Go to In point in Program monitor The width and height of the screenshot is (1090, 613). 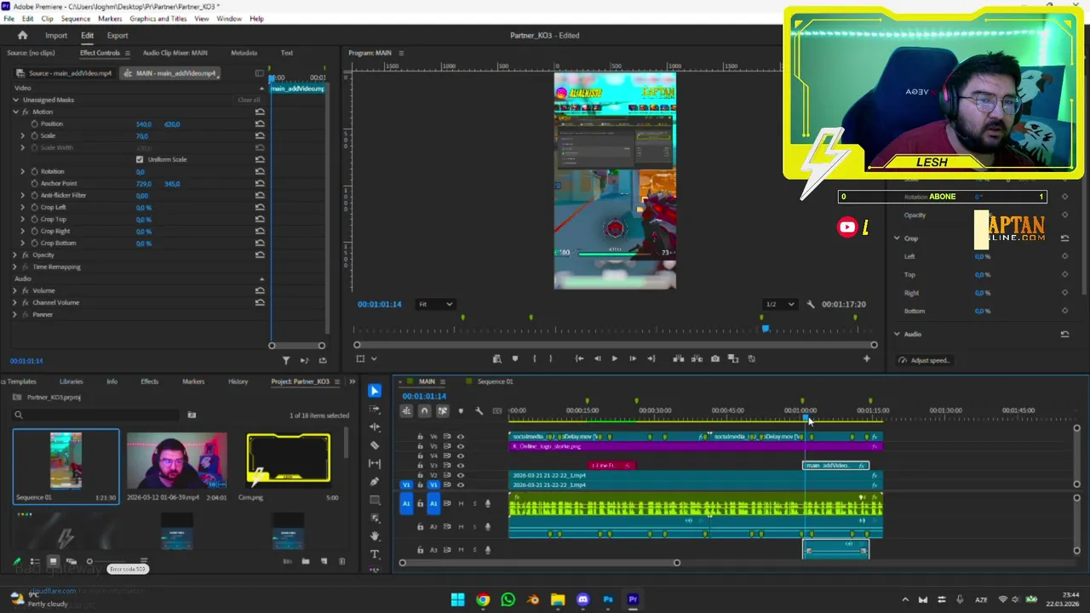[x=579, y=358]
